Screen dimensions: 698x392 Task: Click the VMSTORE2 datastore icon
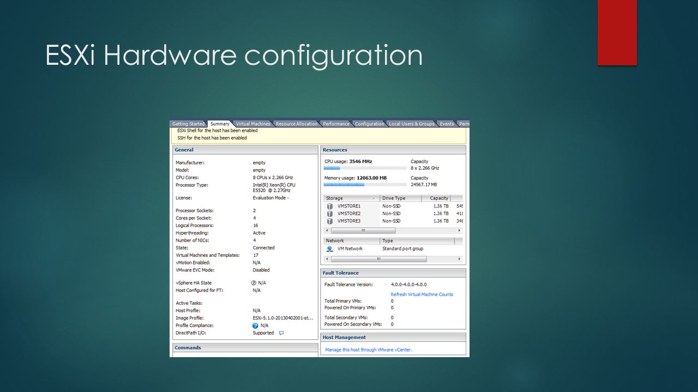(329, 213)
